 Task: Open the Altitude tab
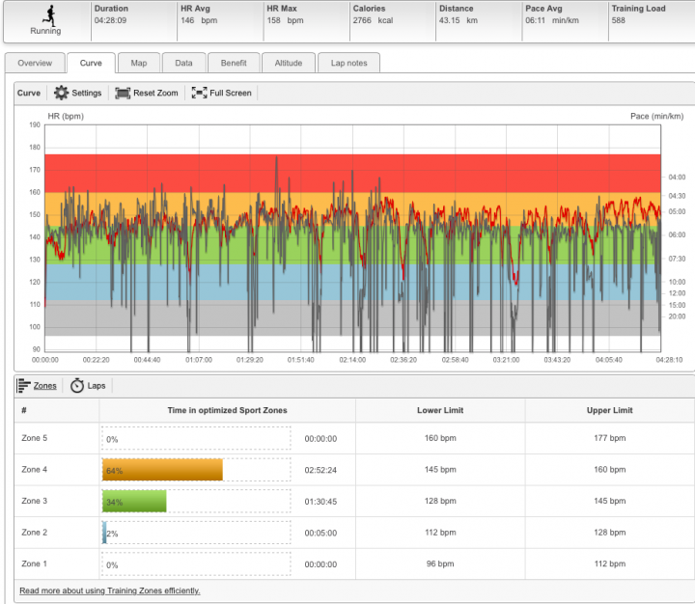289,63
